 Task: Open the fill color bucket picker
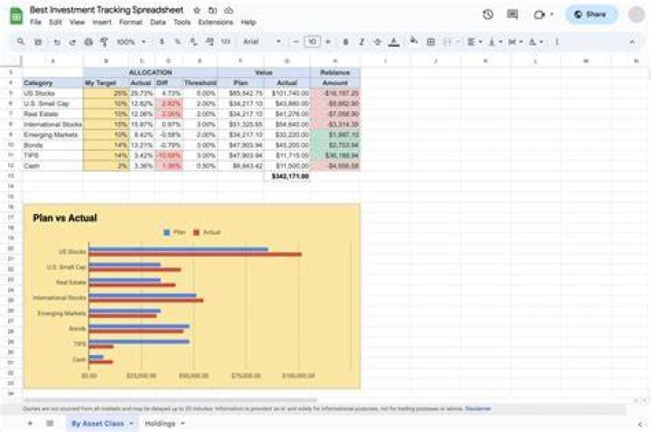pyautogui.click(x=413, y=41)
